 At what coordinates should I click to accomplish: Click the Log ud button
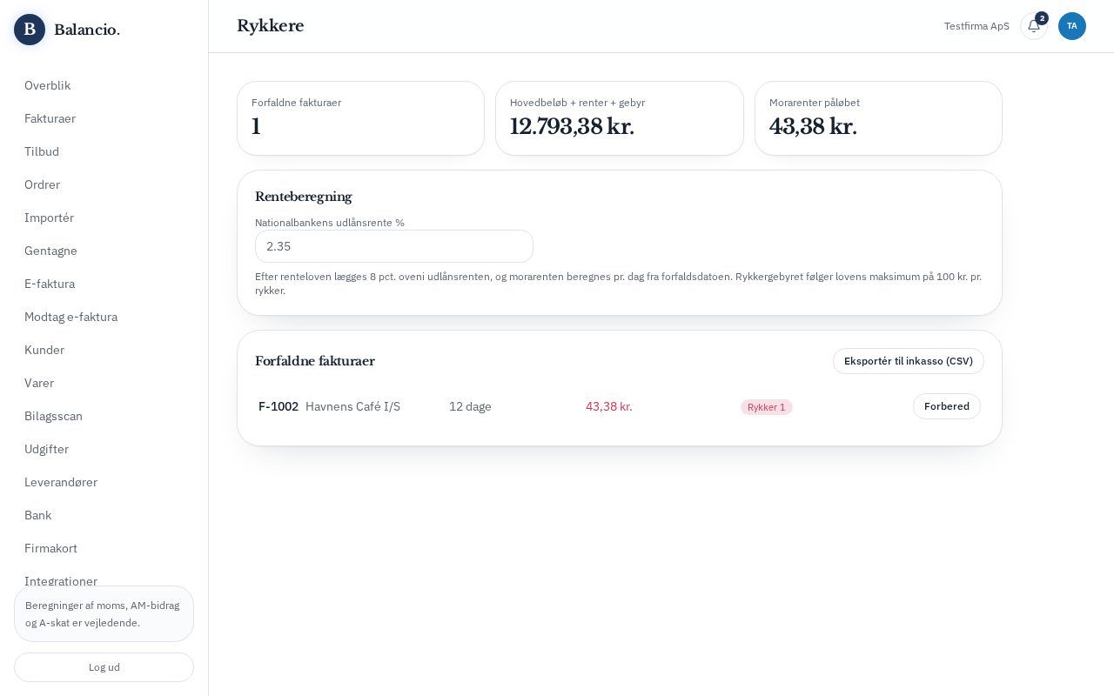click(x=104, y=667)
